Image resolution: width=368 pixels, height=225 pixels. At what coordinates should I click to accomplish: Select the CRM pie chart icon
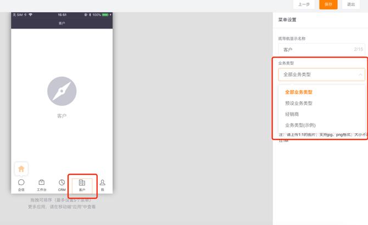pos(62,183)
